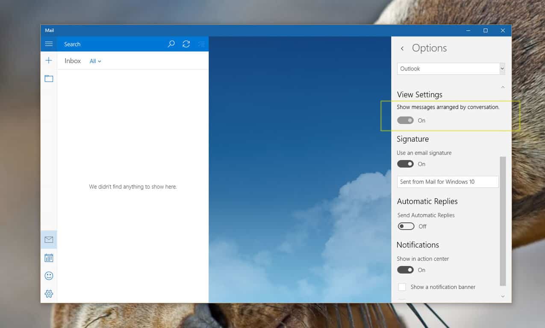Viewport: 545px width, 328px height.
Task: Compose new mail with plus icon
Action: (x=49, y=61)
